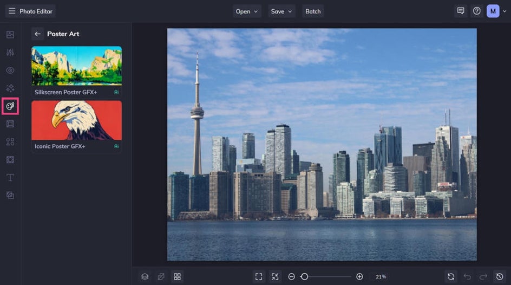Click the zoom slider handle

(x=304, y=276)
